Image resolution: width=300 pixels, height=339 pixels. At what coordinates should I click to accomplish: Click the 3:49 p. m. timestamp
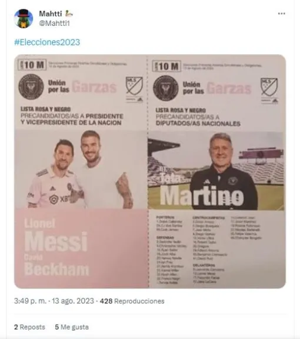[30, 301]
